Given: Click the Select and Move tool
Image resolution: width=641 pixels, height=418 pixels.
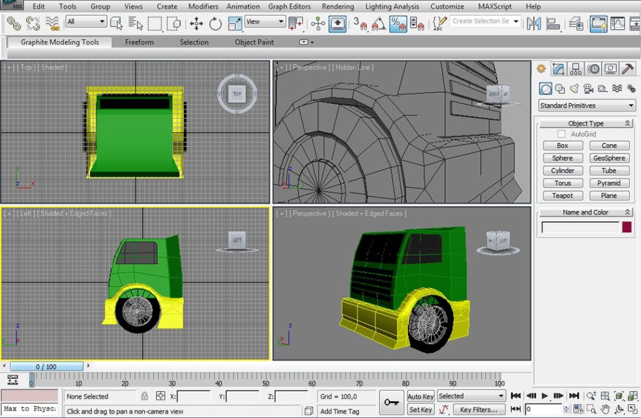Looking at the screenshot, I should (197, 24).
